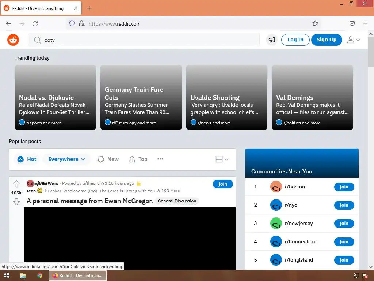Open the r/Connecticut community

pyautogui.click(x=301, y=241)
